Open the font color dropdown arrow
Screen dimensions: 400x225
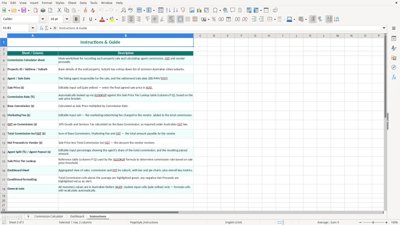tap(107, 19)
